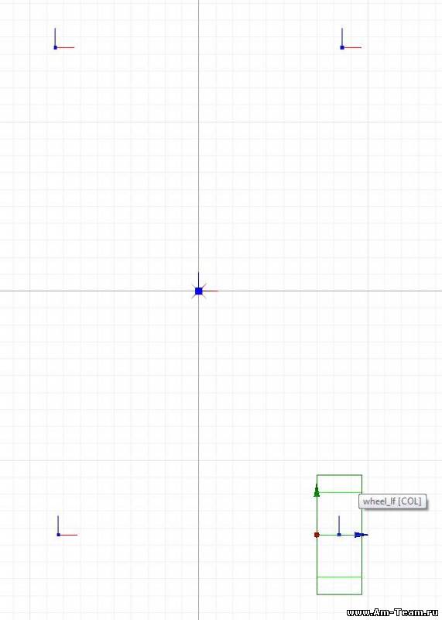Select the blue origin pivot square at center

point(199,291)
